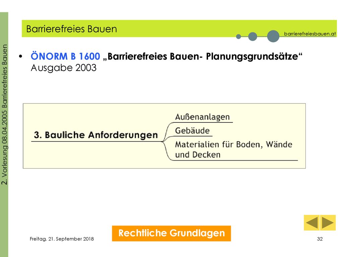Click the Barrierefreies Bauen header title

72,29
